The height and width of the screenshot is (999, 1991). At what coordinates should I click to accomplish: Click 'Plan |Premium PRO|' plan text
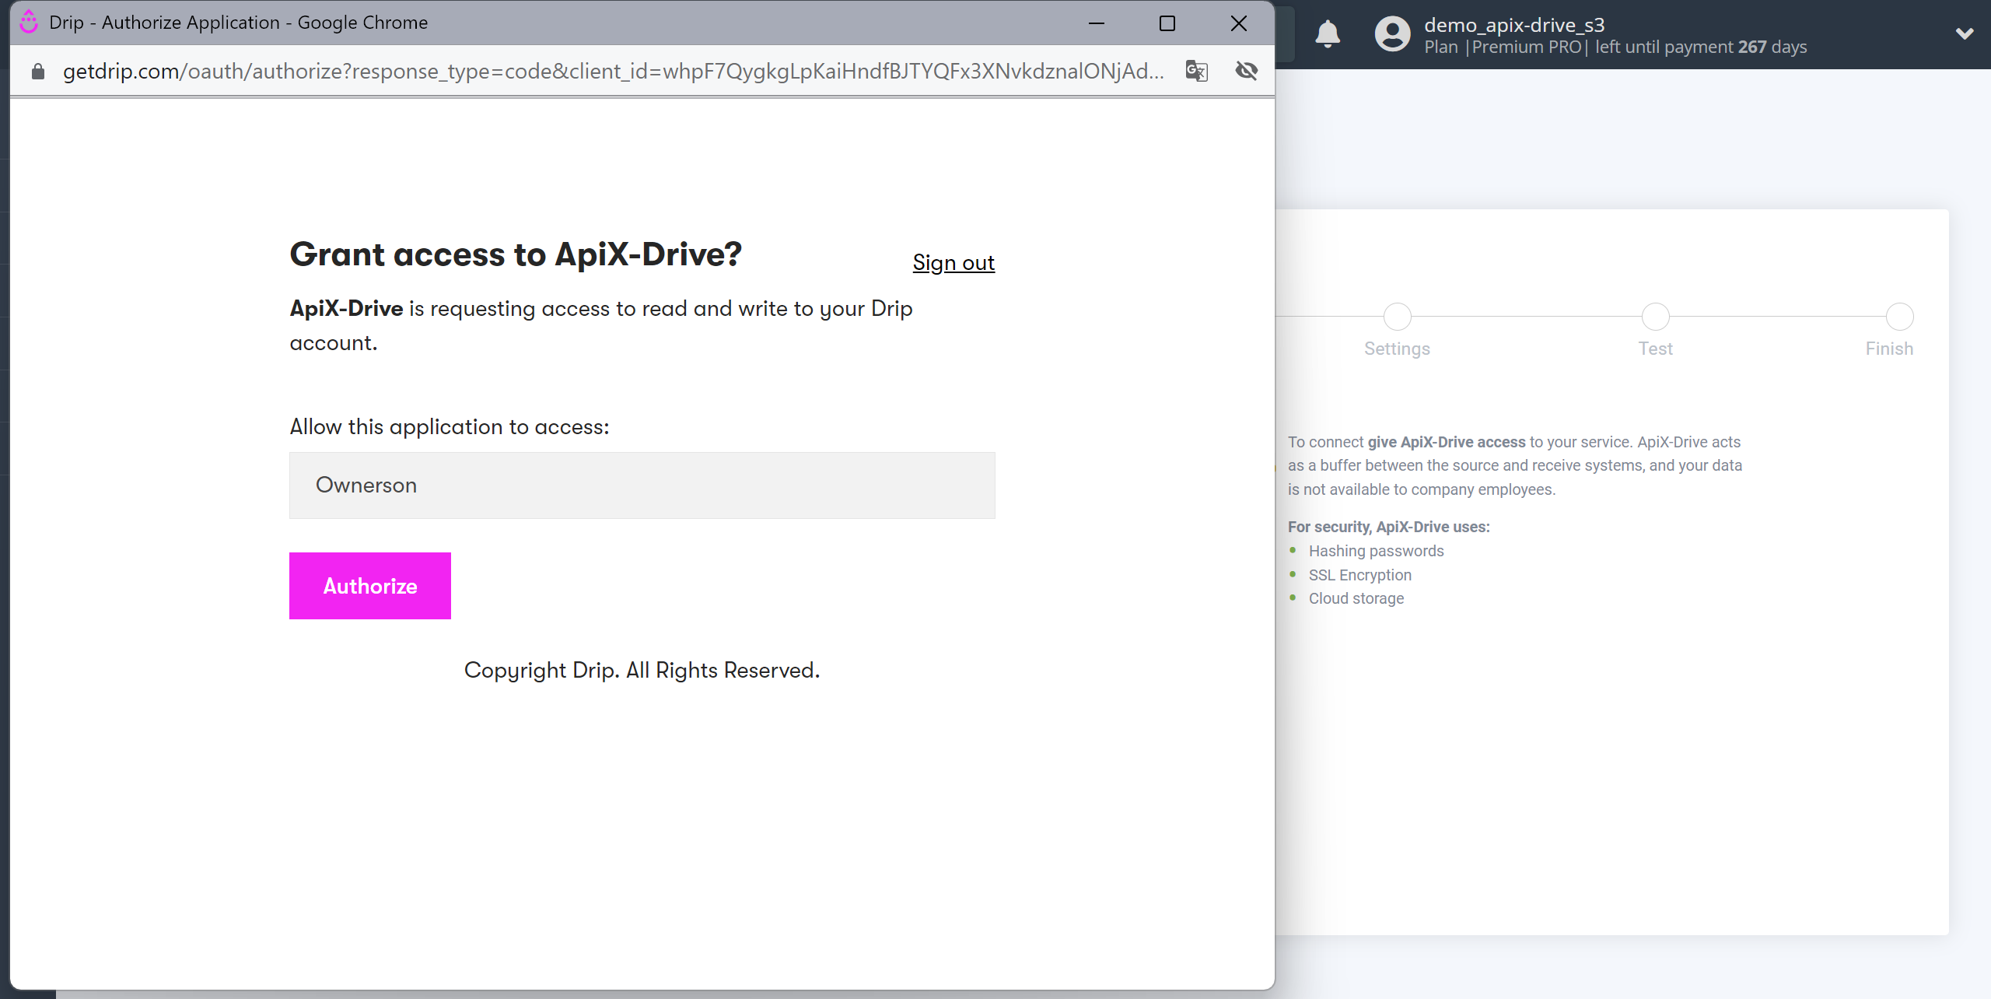(1506, 47)
